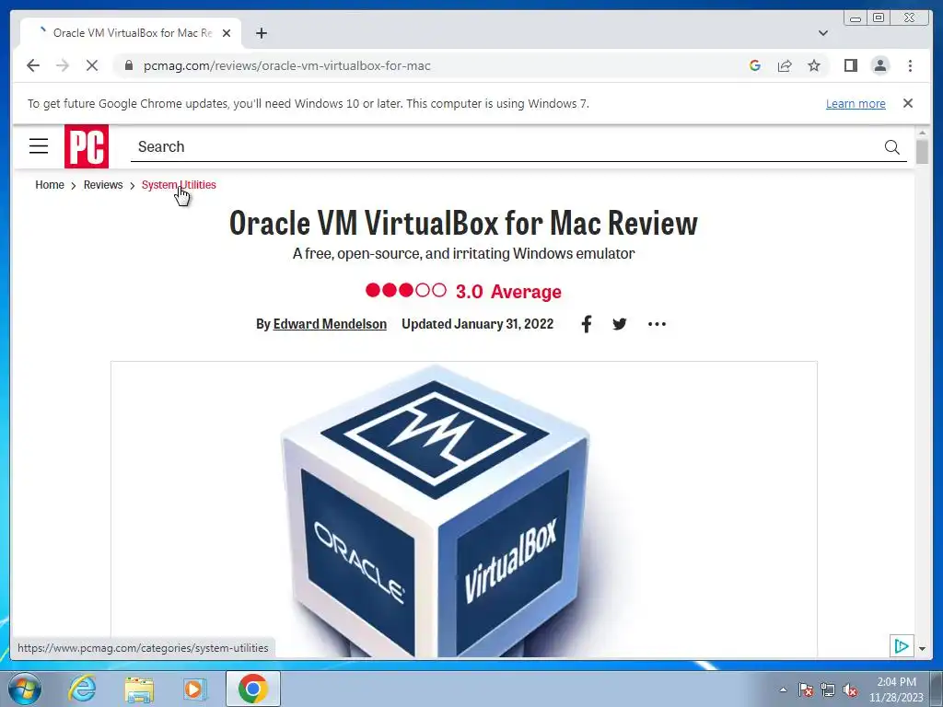Click the scrollbar up arrow
Image resolution: width=943 pixels, height=707 pixels.
tap(922, 133)
